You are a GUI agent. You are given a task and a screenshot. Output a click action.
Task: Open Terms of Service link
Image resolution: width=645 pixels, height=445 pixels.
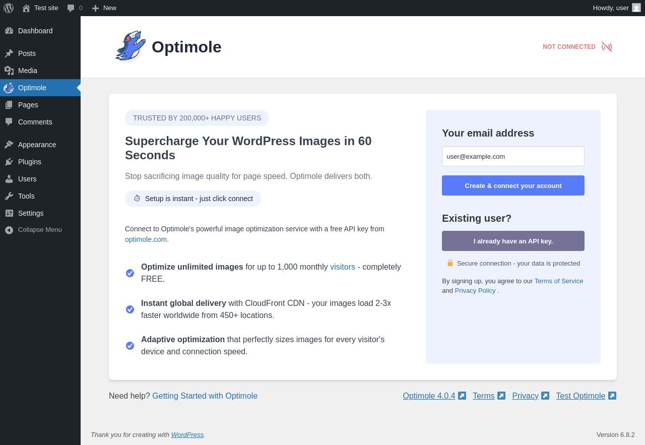coord(559,281)
